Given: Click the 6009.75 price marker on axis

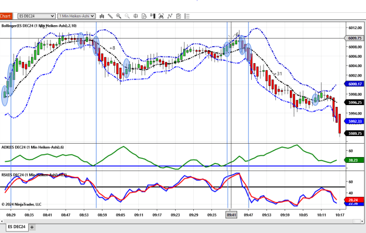Looking at the screenshot, I should [354, 38].
